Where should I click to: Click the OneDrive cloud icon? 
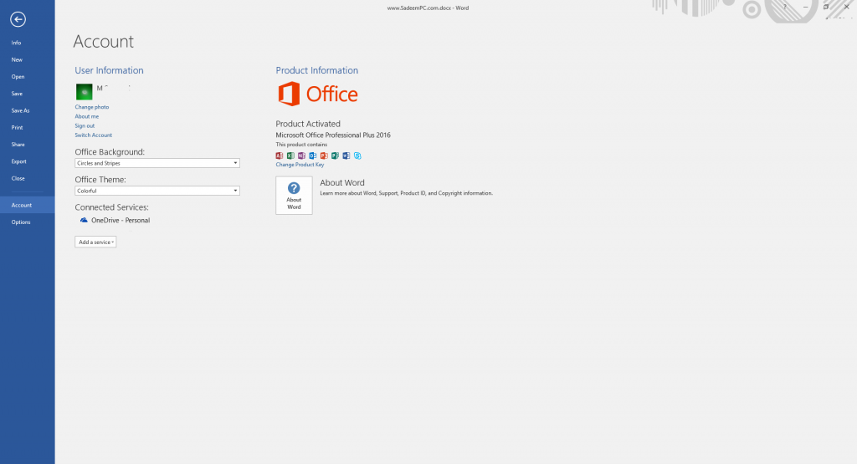pos(84,220)
